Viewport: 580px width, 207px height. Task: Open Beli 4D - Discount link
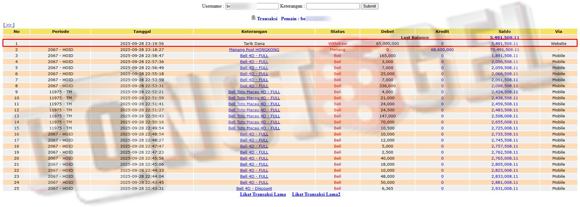click(x=254, y=189)
